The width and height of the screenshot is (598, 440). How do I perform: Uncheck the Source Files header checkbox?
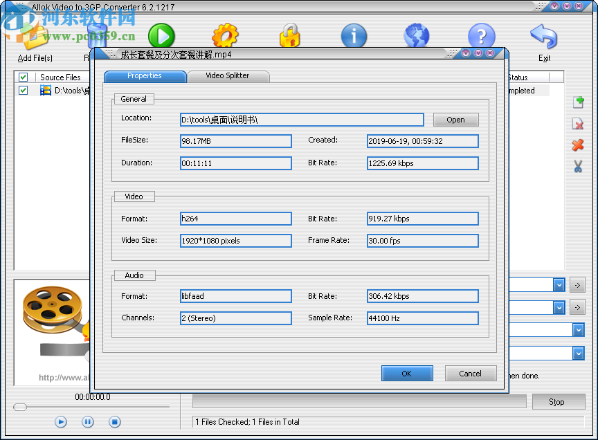[x=22, y=77]
